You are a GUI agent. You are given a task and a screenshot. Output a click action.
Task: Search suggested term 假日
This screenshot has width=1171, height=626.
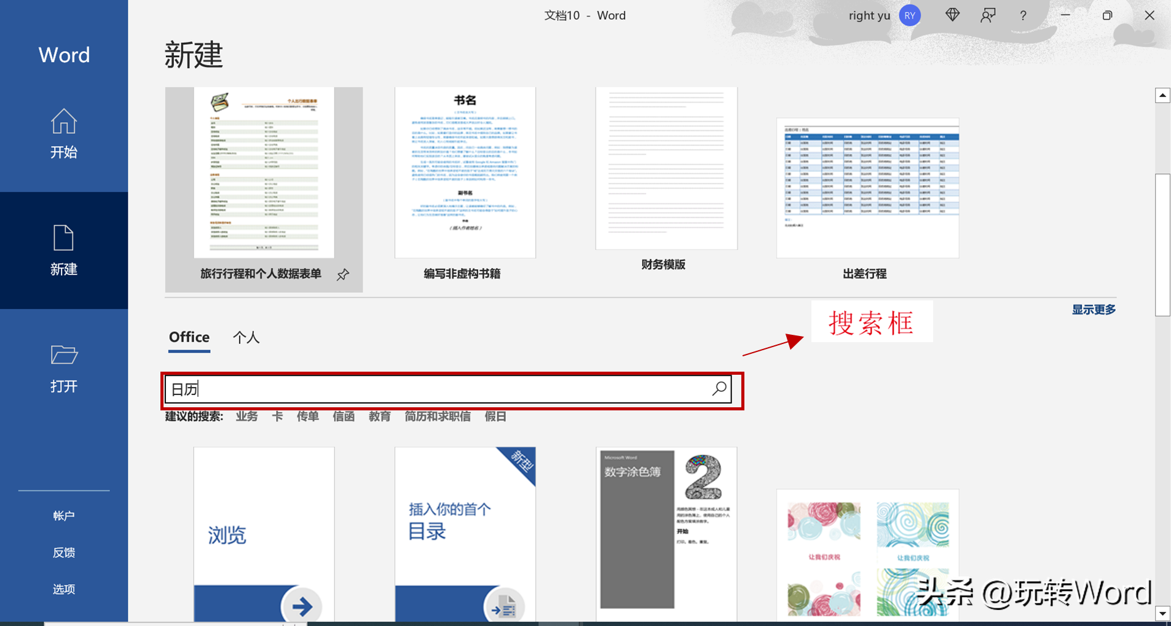[x=495, y=417]
